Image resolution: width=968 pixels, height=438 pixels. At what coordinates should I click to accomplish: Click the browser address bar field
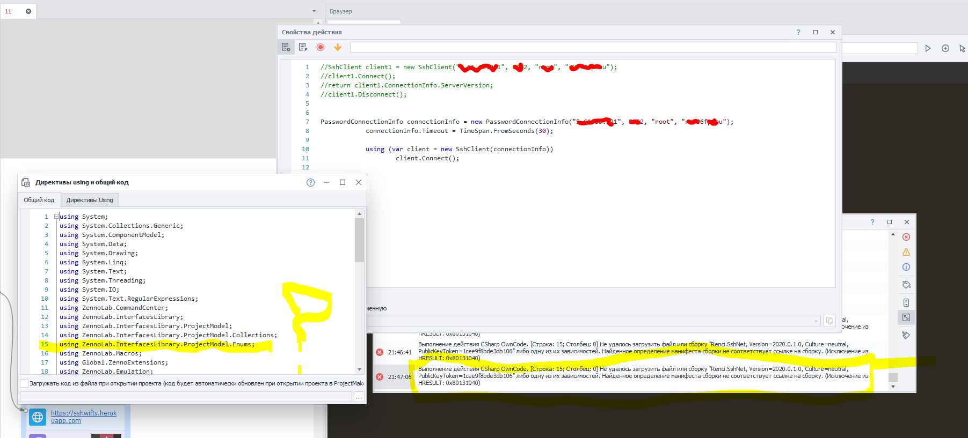pyautogui.click(x=879, y=48)
